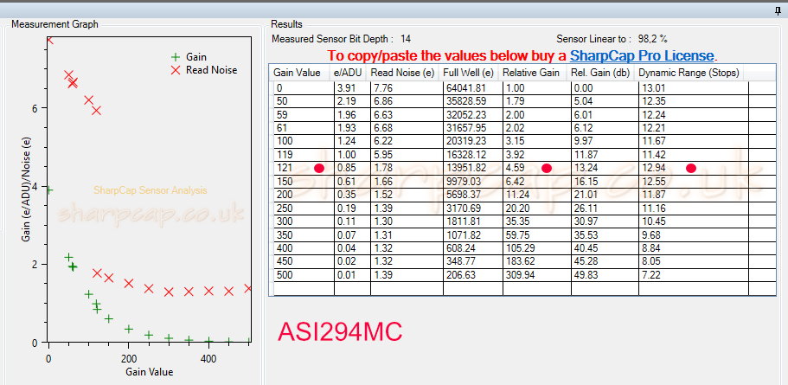Image resolution: width=788 pixels, height=385 pixels.
Task: Click gain value 119 in the table
Action: click(303, 154)
